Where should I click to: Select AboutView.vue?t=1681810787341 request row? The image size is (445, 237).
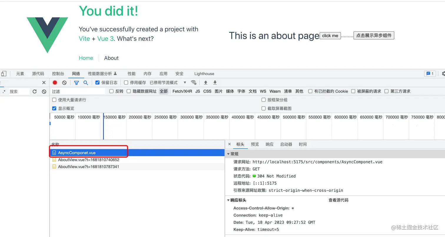click(x=137, y=167)
